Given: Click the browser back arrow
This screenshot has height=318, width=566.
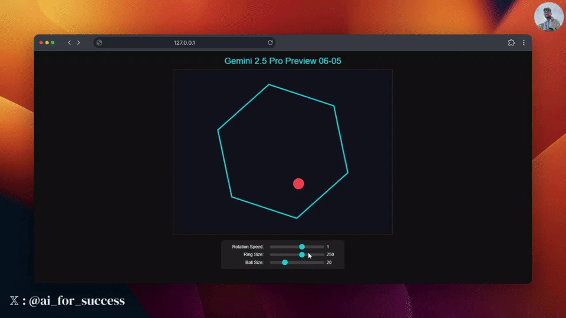Looking at the screenshot, I should pos(70,42).
